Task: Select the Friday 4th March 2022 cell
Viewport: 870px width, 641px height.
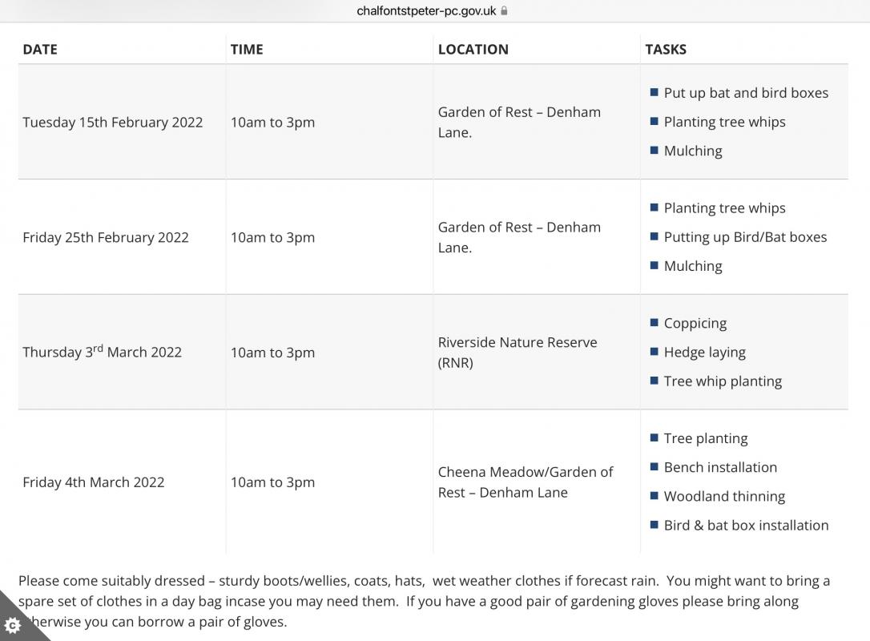Action: click(94, 482)
